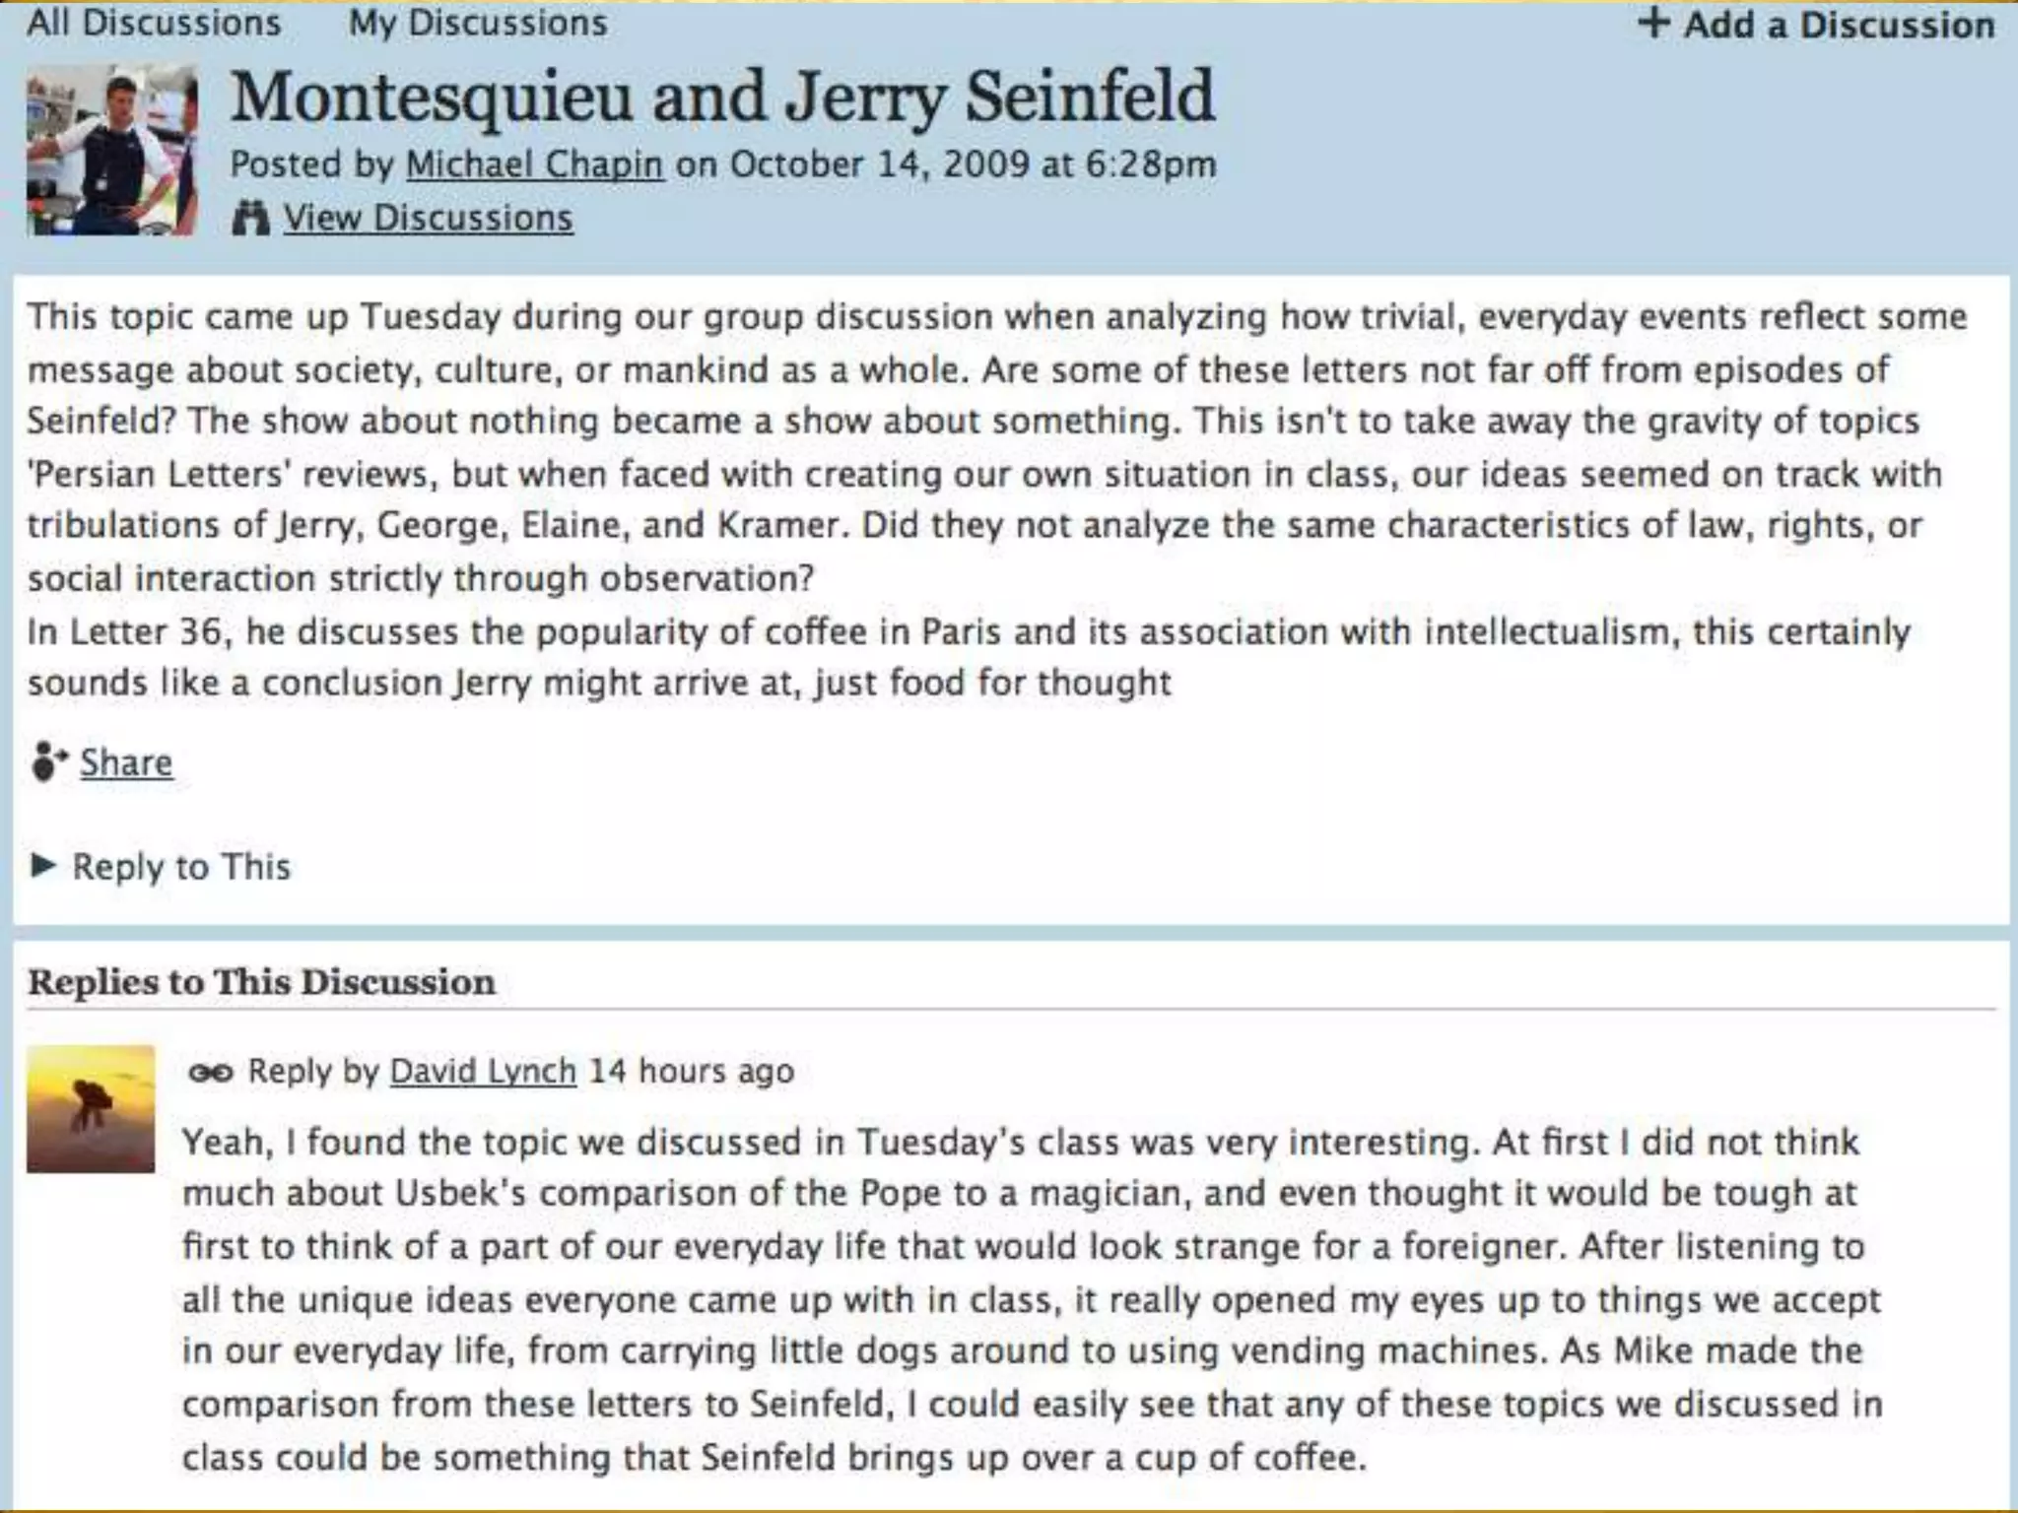Open the David Lynch profile link

[x=483, y=1071]
